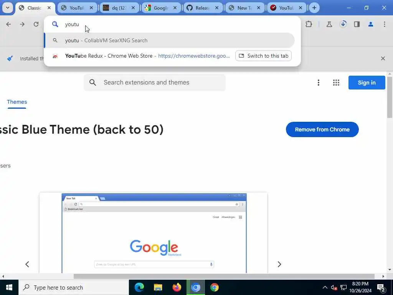Image resolution: width=393 pixels, height=295 pixels.
Task: Click the web store search magnifier icon
Action: tap(92, 83)
